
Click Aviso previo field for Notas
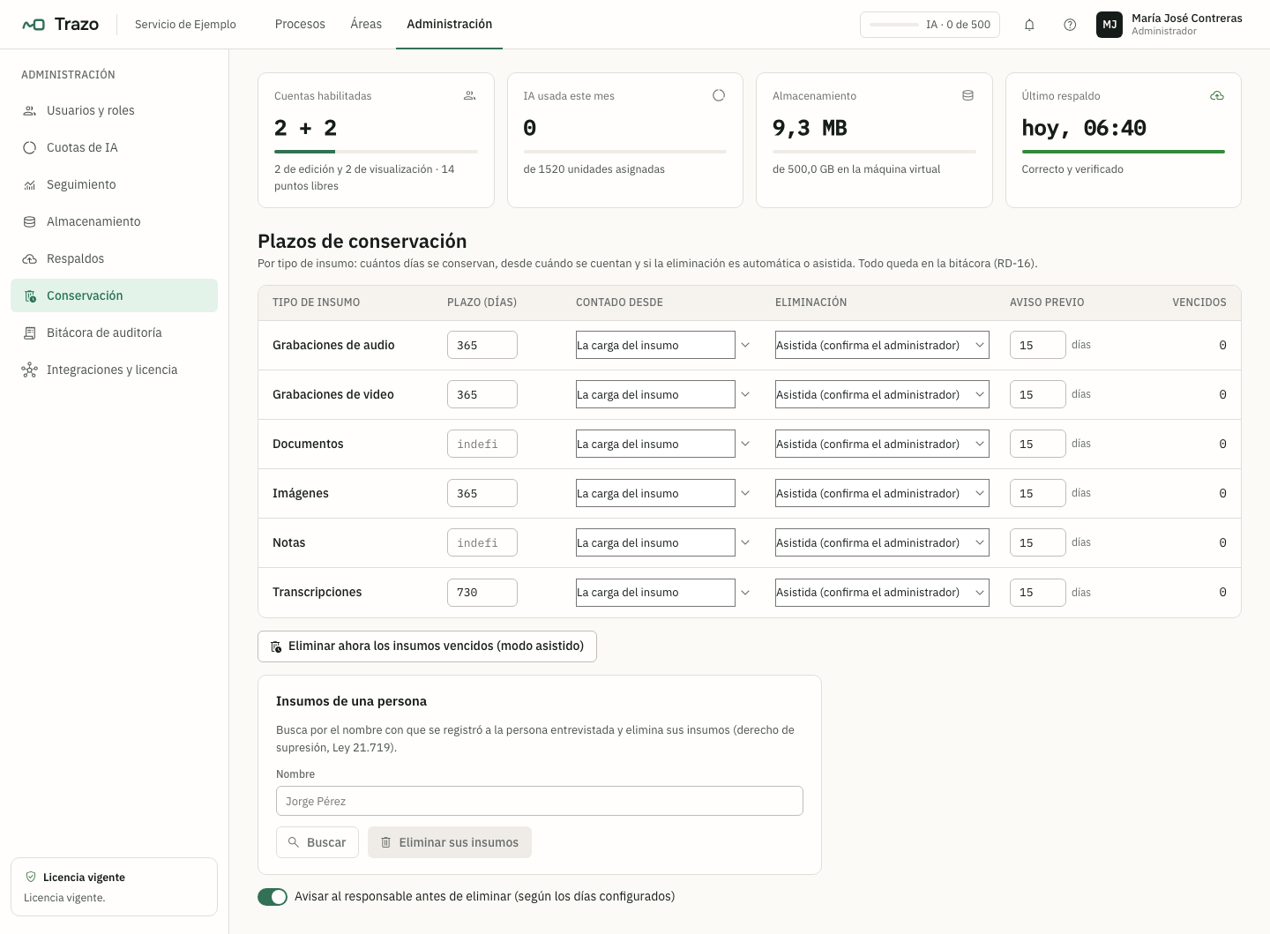(x=1038, y=542)
